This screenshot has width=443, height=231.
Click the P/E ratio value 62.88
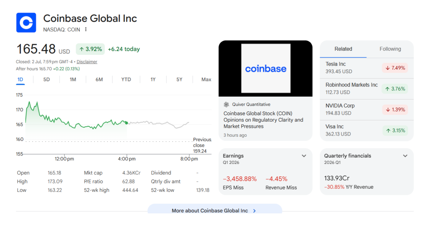[128, 182]
